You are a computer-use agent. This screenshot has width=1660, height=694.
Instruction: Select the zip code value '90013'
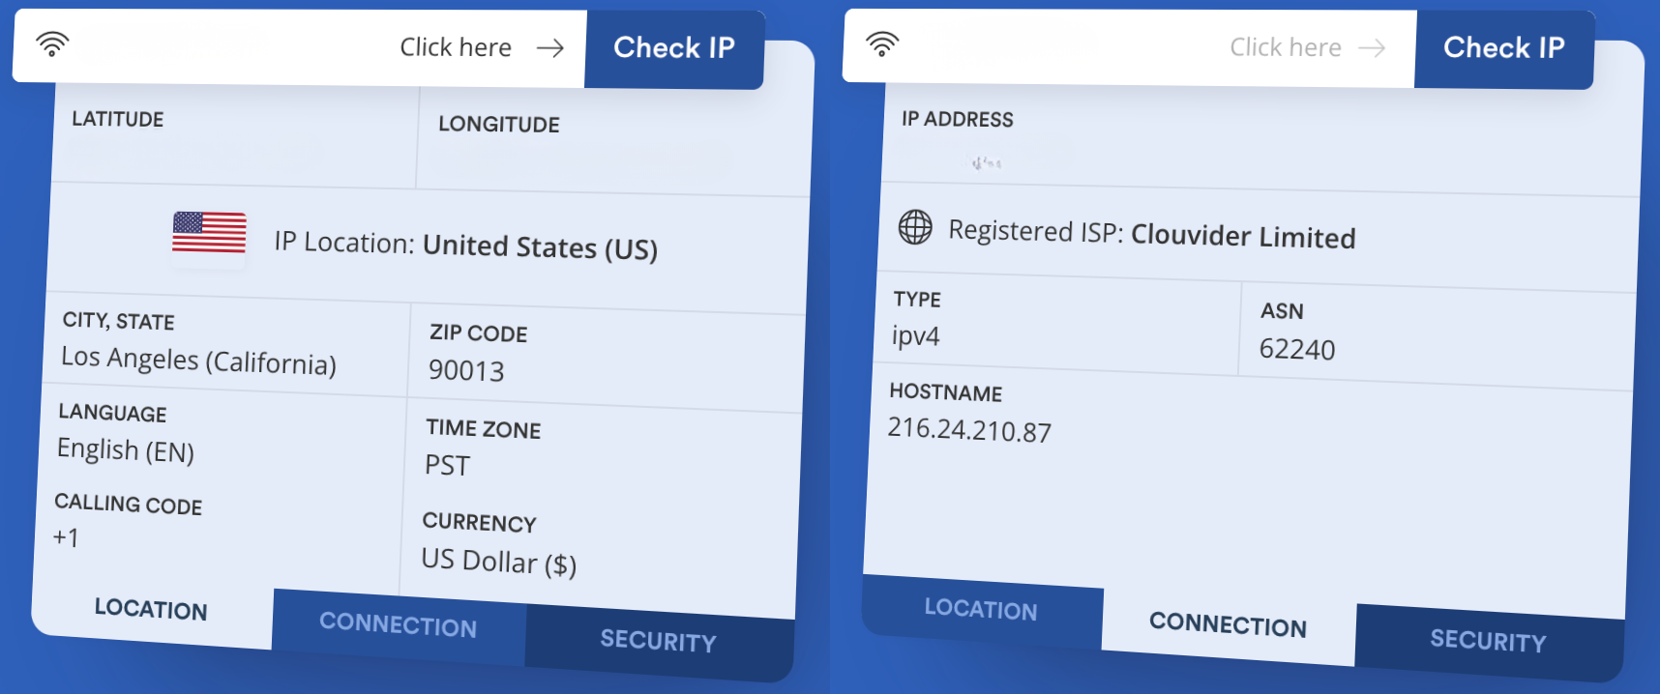coord(466,371)
